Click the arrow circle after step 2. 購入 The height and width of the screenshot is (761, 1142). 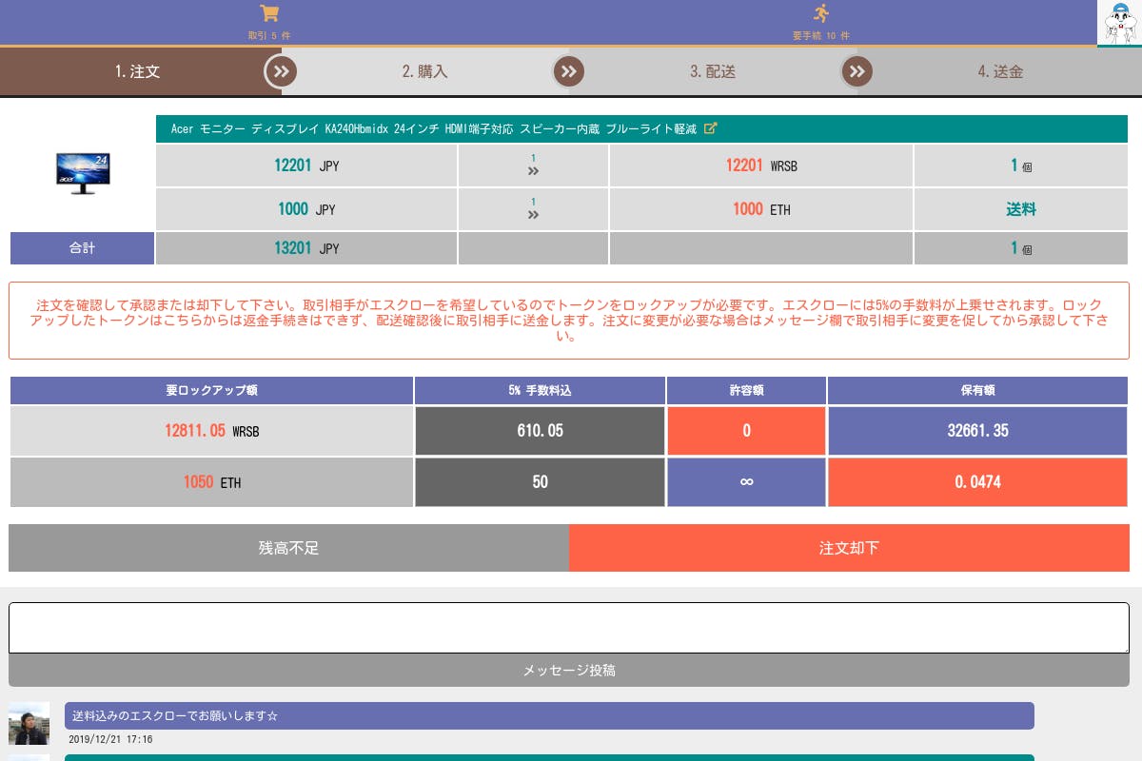point(568,71)
